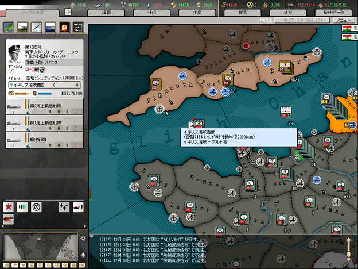Select the blue airbase icon in Plymouth
The image size is (358, 269).
[182, 76]
